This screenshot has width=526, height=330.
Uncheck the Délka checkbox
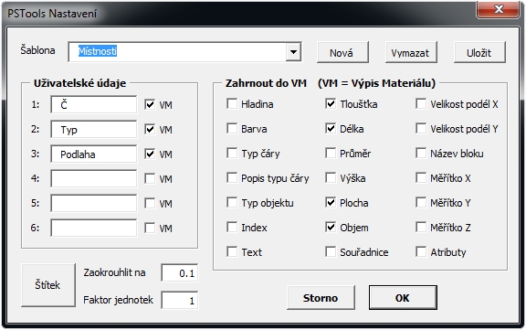(x=331, y=128)
